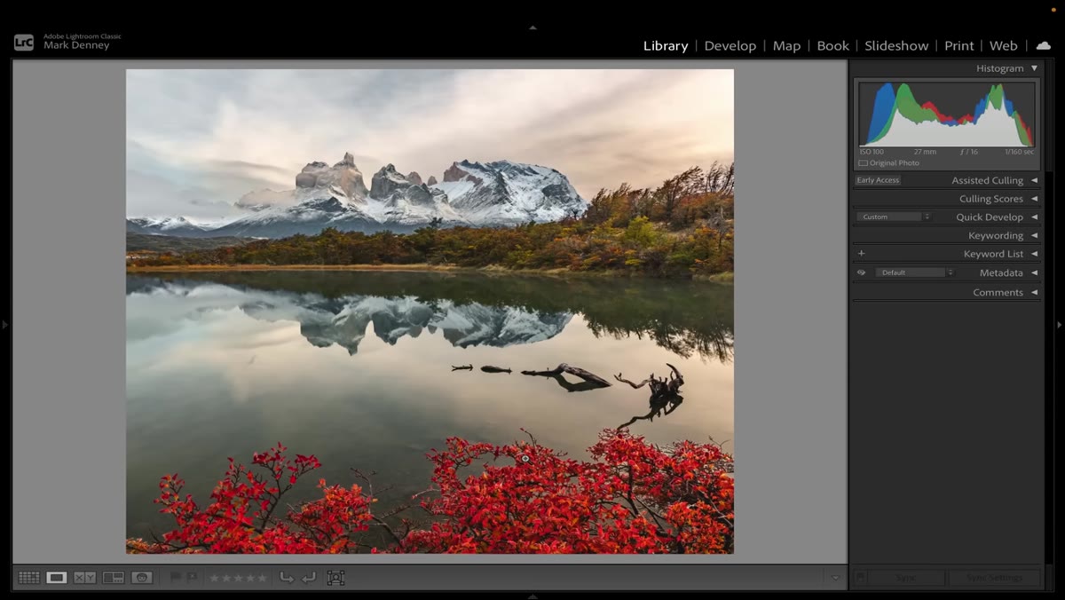Add keyword with plus icon
Viewport: 1065px width, 600px height.
click(x=861, y=254)
